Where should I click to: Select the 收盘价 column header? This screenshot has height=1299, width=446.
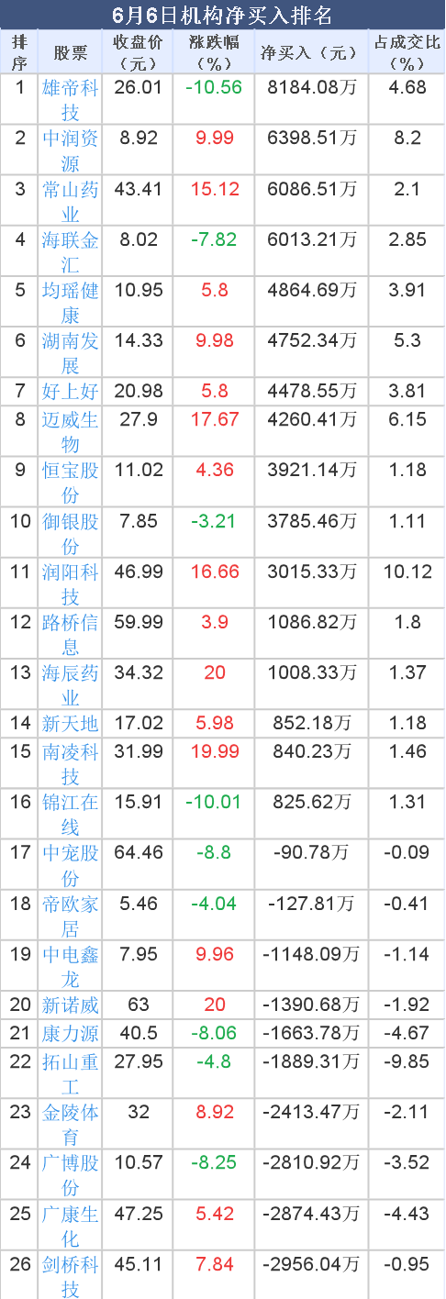click(138, 52)
